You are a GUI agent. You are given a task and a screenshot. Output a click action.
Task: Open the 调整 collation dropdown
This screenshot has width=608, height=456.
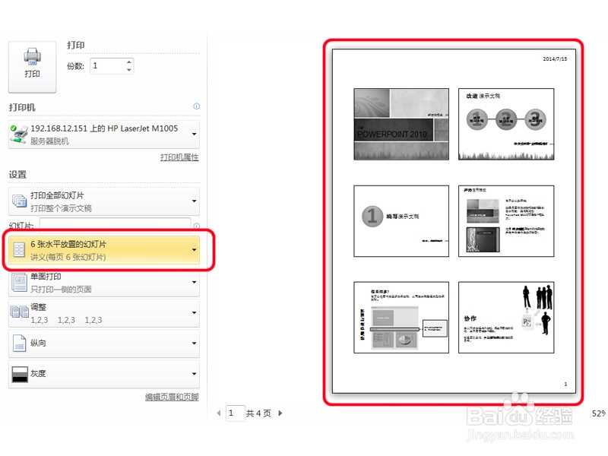(x=104, y=313)
